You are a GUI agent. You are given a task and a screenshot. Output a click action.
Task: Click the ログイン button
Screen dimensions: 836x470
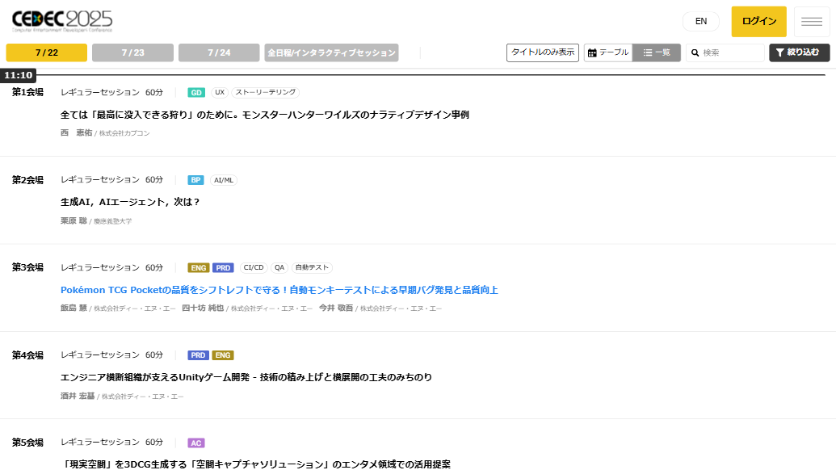pyautogui.click(x=758, y=21)
